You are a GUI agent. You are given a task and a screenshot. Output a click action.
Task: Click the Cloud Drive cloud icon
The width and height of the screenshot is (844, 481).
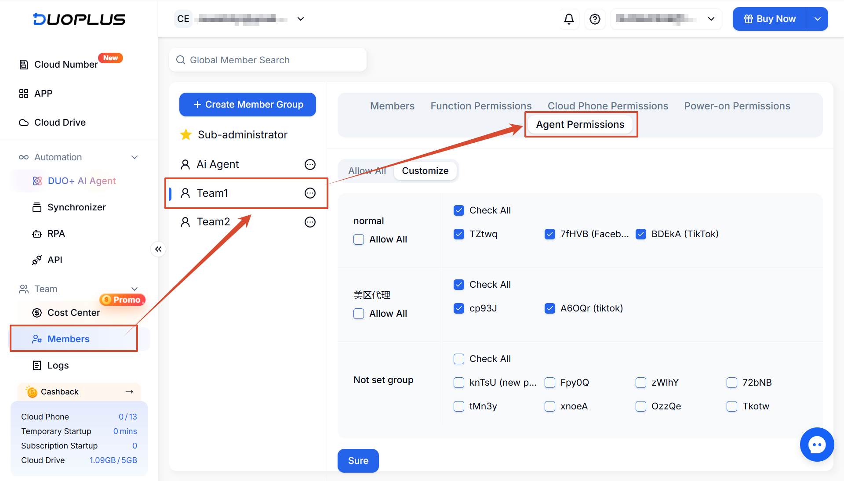(x=24, y=123)
